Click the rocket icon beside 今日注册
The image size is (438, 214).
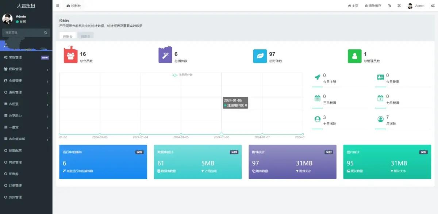click(x=317, y=77)
